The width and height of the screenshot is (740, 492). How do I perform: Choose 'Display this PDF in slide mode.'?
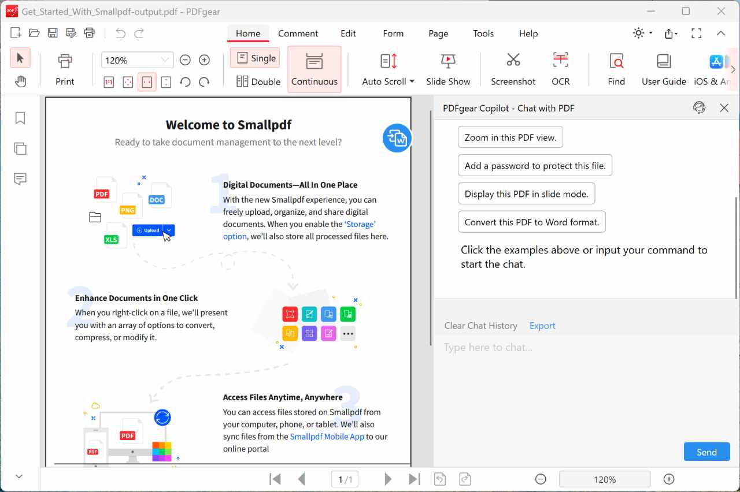pyautogui.click(x=527, y=194)
